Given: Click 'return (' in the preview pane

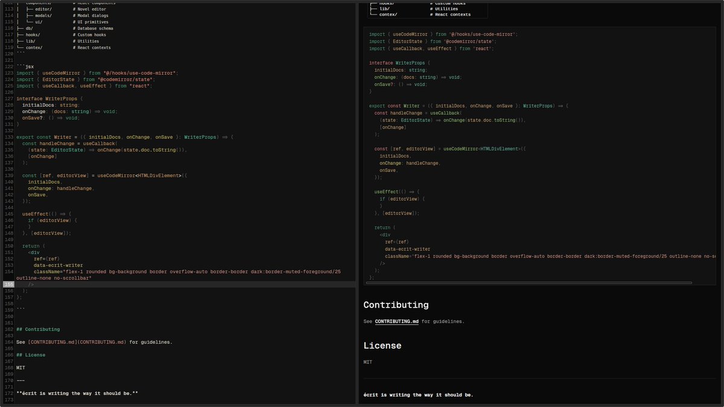Looking at the screenshot, I should point(385,228).
